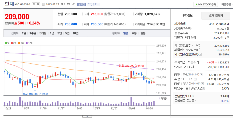Click the 목표주가 value 326,875
The height and width of the screenshot is (118, 237).
coord(225,62)
